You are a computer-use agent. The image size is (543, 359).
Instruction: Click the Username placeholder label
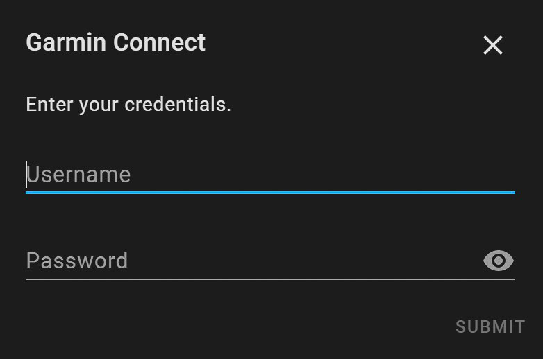coord(78,175)
